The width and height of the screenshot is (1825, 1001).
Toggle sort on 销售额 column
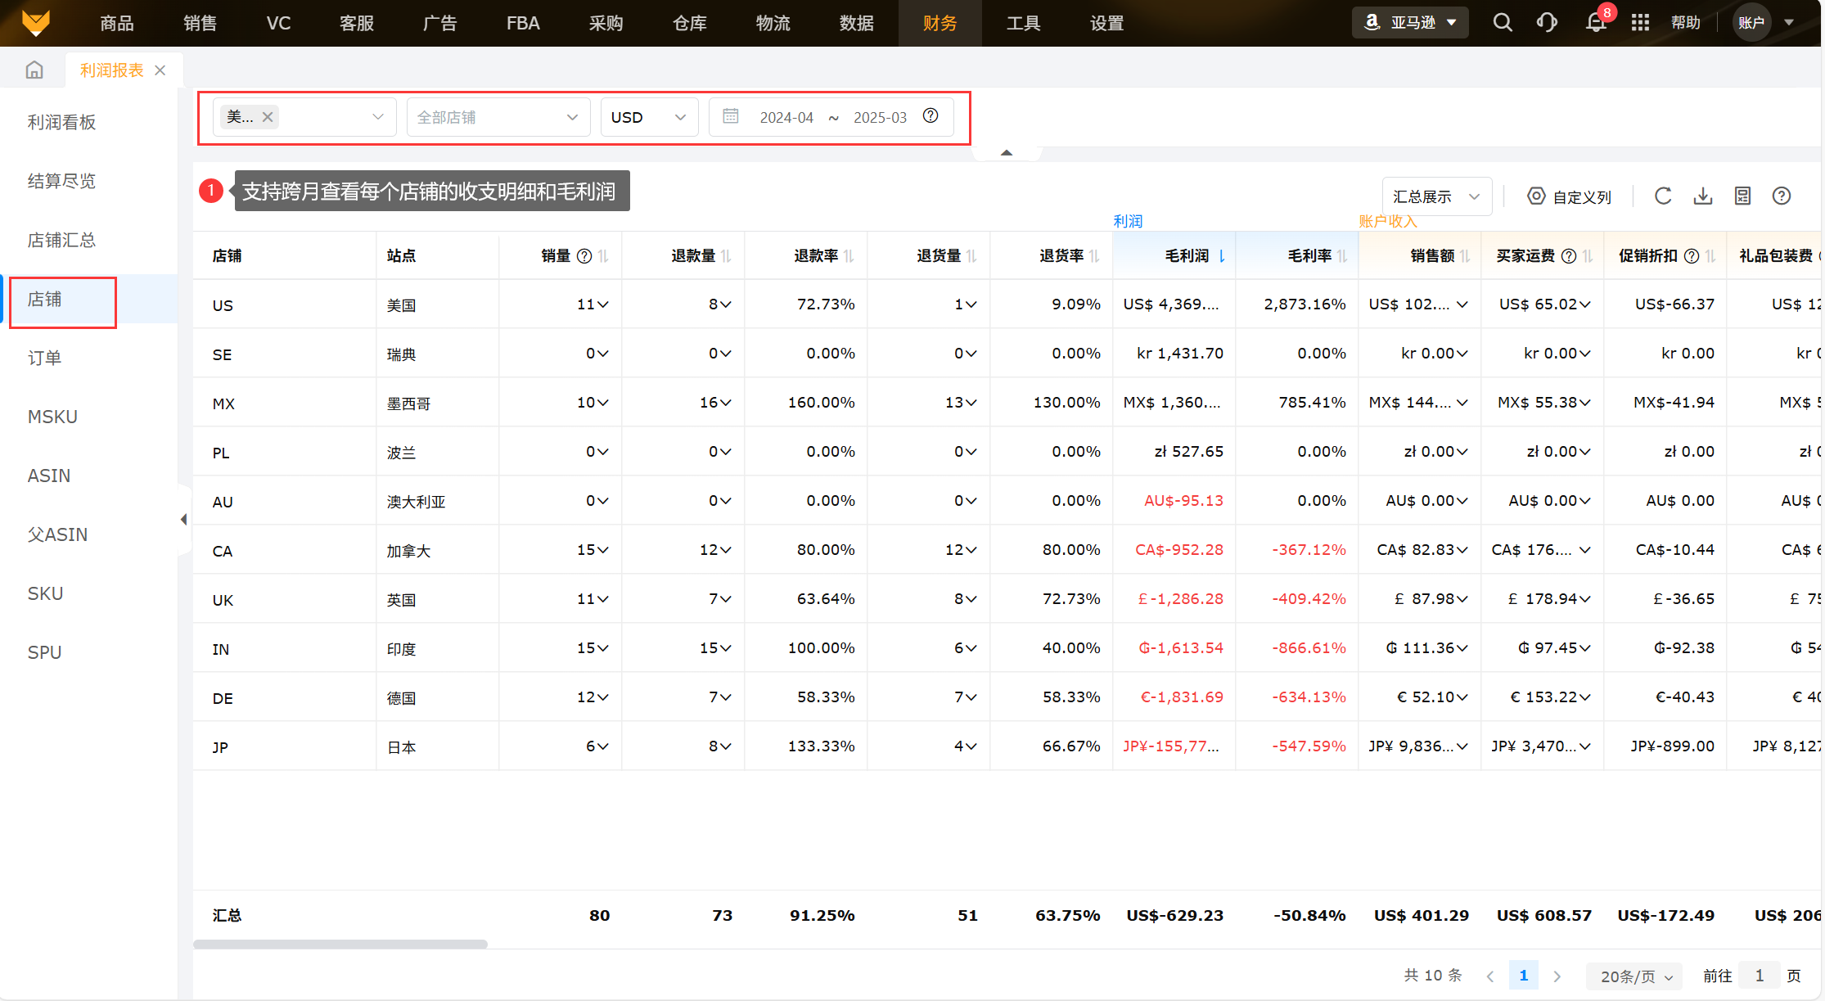pyautogui.click(x=1465, y=256)
